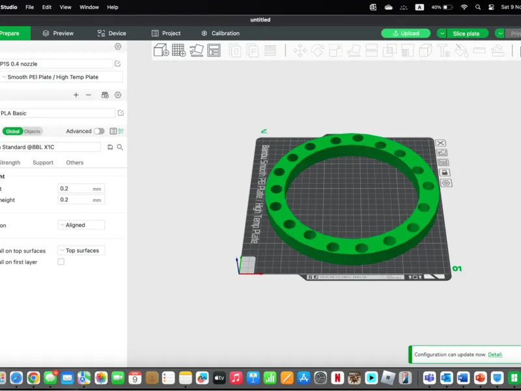The width and height of the screenshot is (521, 391).
Task: Select the Scale tool in the toolbar
Action: tap(335, 51)
